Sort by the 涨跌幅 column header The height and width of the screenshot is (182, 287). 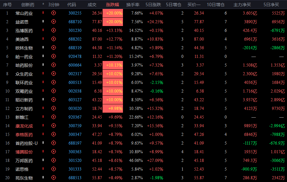112,5
